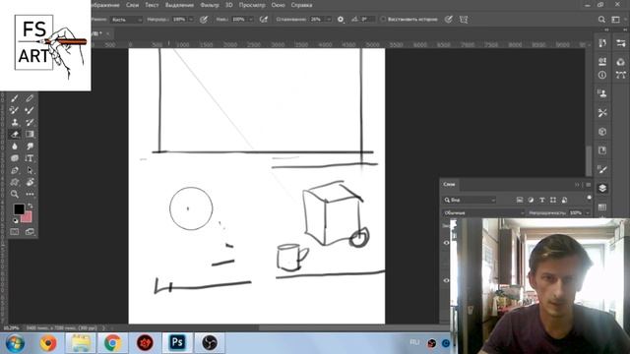Viewport: 630px width, 354px height.
Task: Reset default foreground and background colors
Action: [x=16, y=220]
